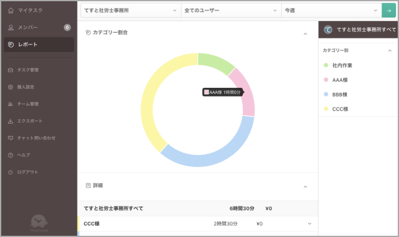Viewport: 399px width, 237px height.
Task: Open the 全てのユーザー user dropdown
Action: click(x=231, y=11)
